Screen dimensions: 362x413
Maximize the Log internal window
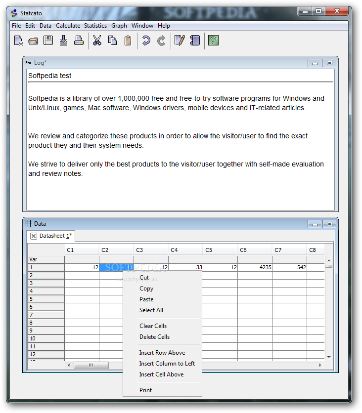(329, 63)
